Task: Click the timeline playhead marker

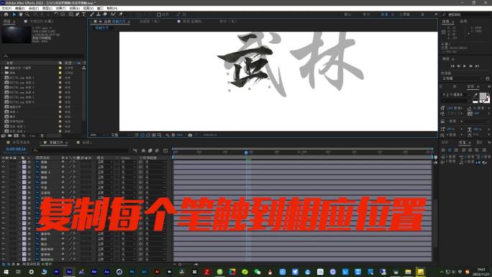Action: click(246, 153)
